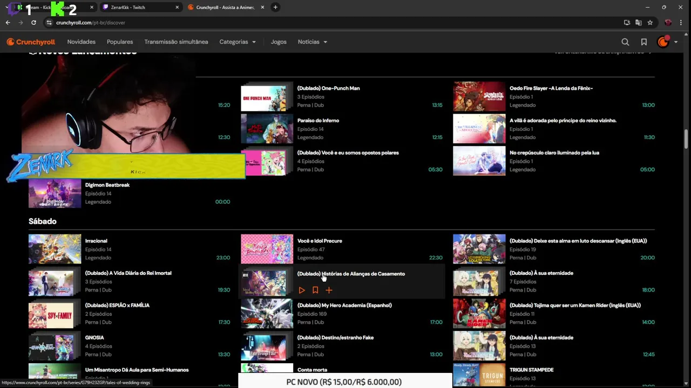Open Transmissão simultânea menu item
This screenshot has width=691, height=388.
point(176,42)
